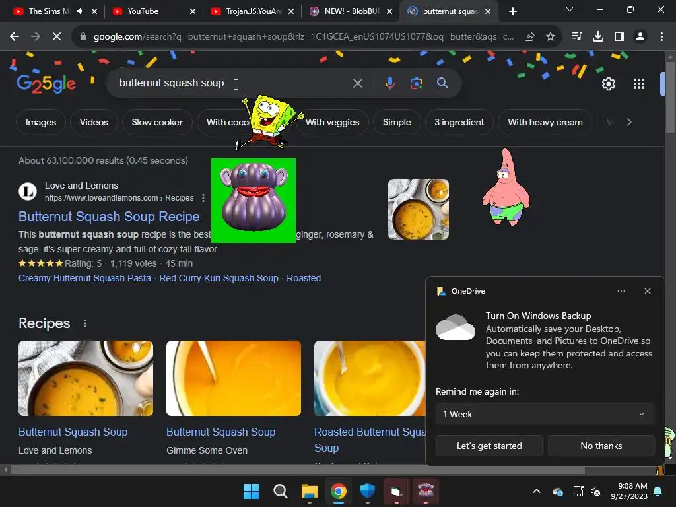This screenshot has height=507, width=676.
Task: Open the Chrome tab search chevron
Action: tap(570, 9)
